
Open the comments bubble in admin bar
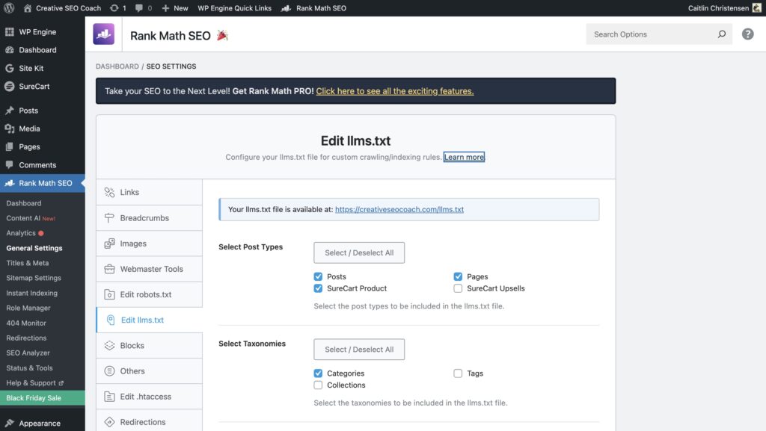tap(143, 8)
